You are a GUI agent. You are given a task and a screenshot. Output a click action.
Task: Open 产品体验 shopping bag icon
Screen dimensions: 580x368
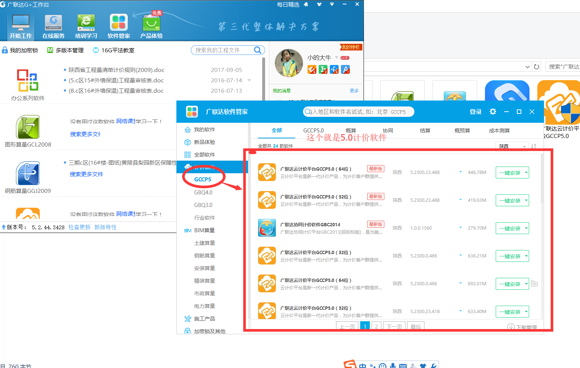[151, 26]
